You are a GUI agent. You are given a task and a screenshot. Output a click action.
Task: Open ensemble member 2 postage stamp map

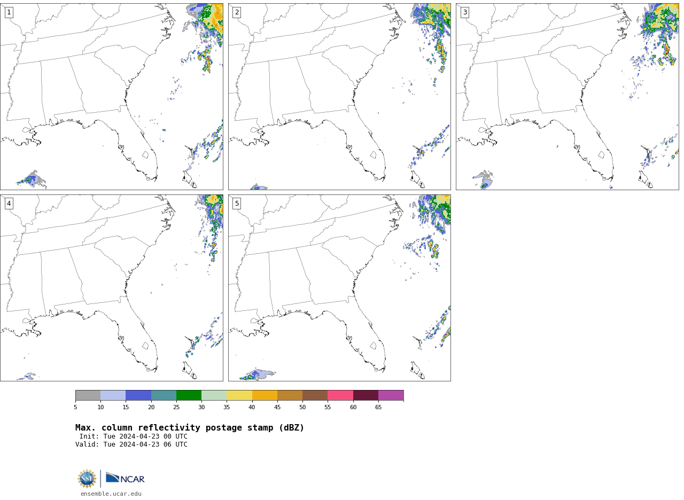click(339, 97)
